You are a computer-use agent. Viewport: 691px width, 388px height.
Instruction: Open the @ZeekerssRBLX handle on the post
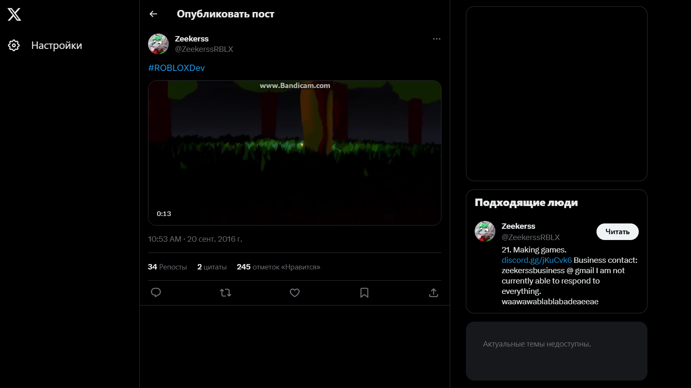pos(204,49)
